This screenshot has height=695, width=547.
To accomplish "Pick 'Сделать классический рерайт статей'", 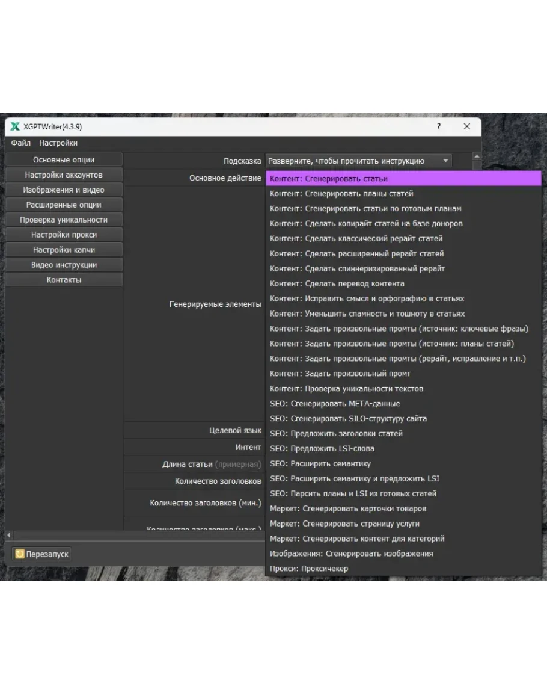I will tap(403, 238).
